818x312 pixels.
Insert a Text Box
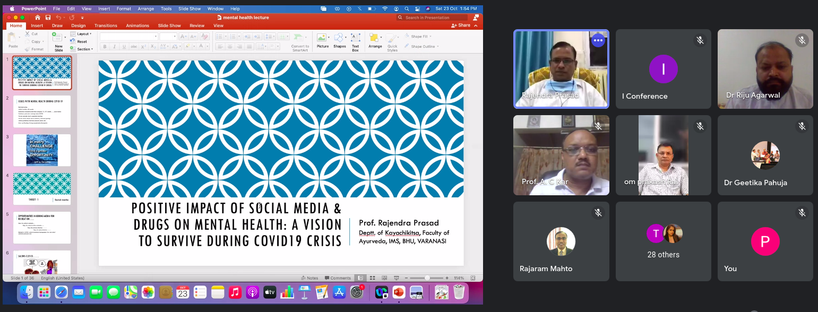[x=355, y=42]
